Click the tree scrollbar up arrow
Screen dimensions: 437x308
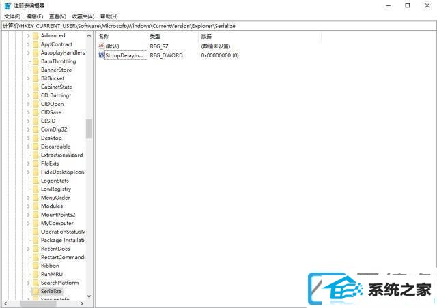(x=89, y=35)
